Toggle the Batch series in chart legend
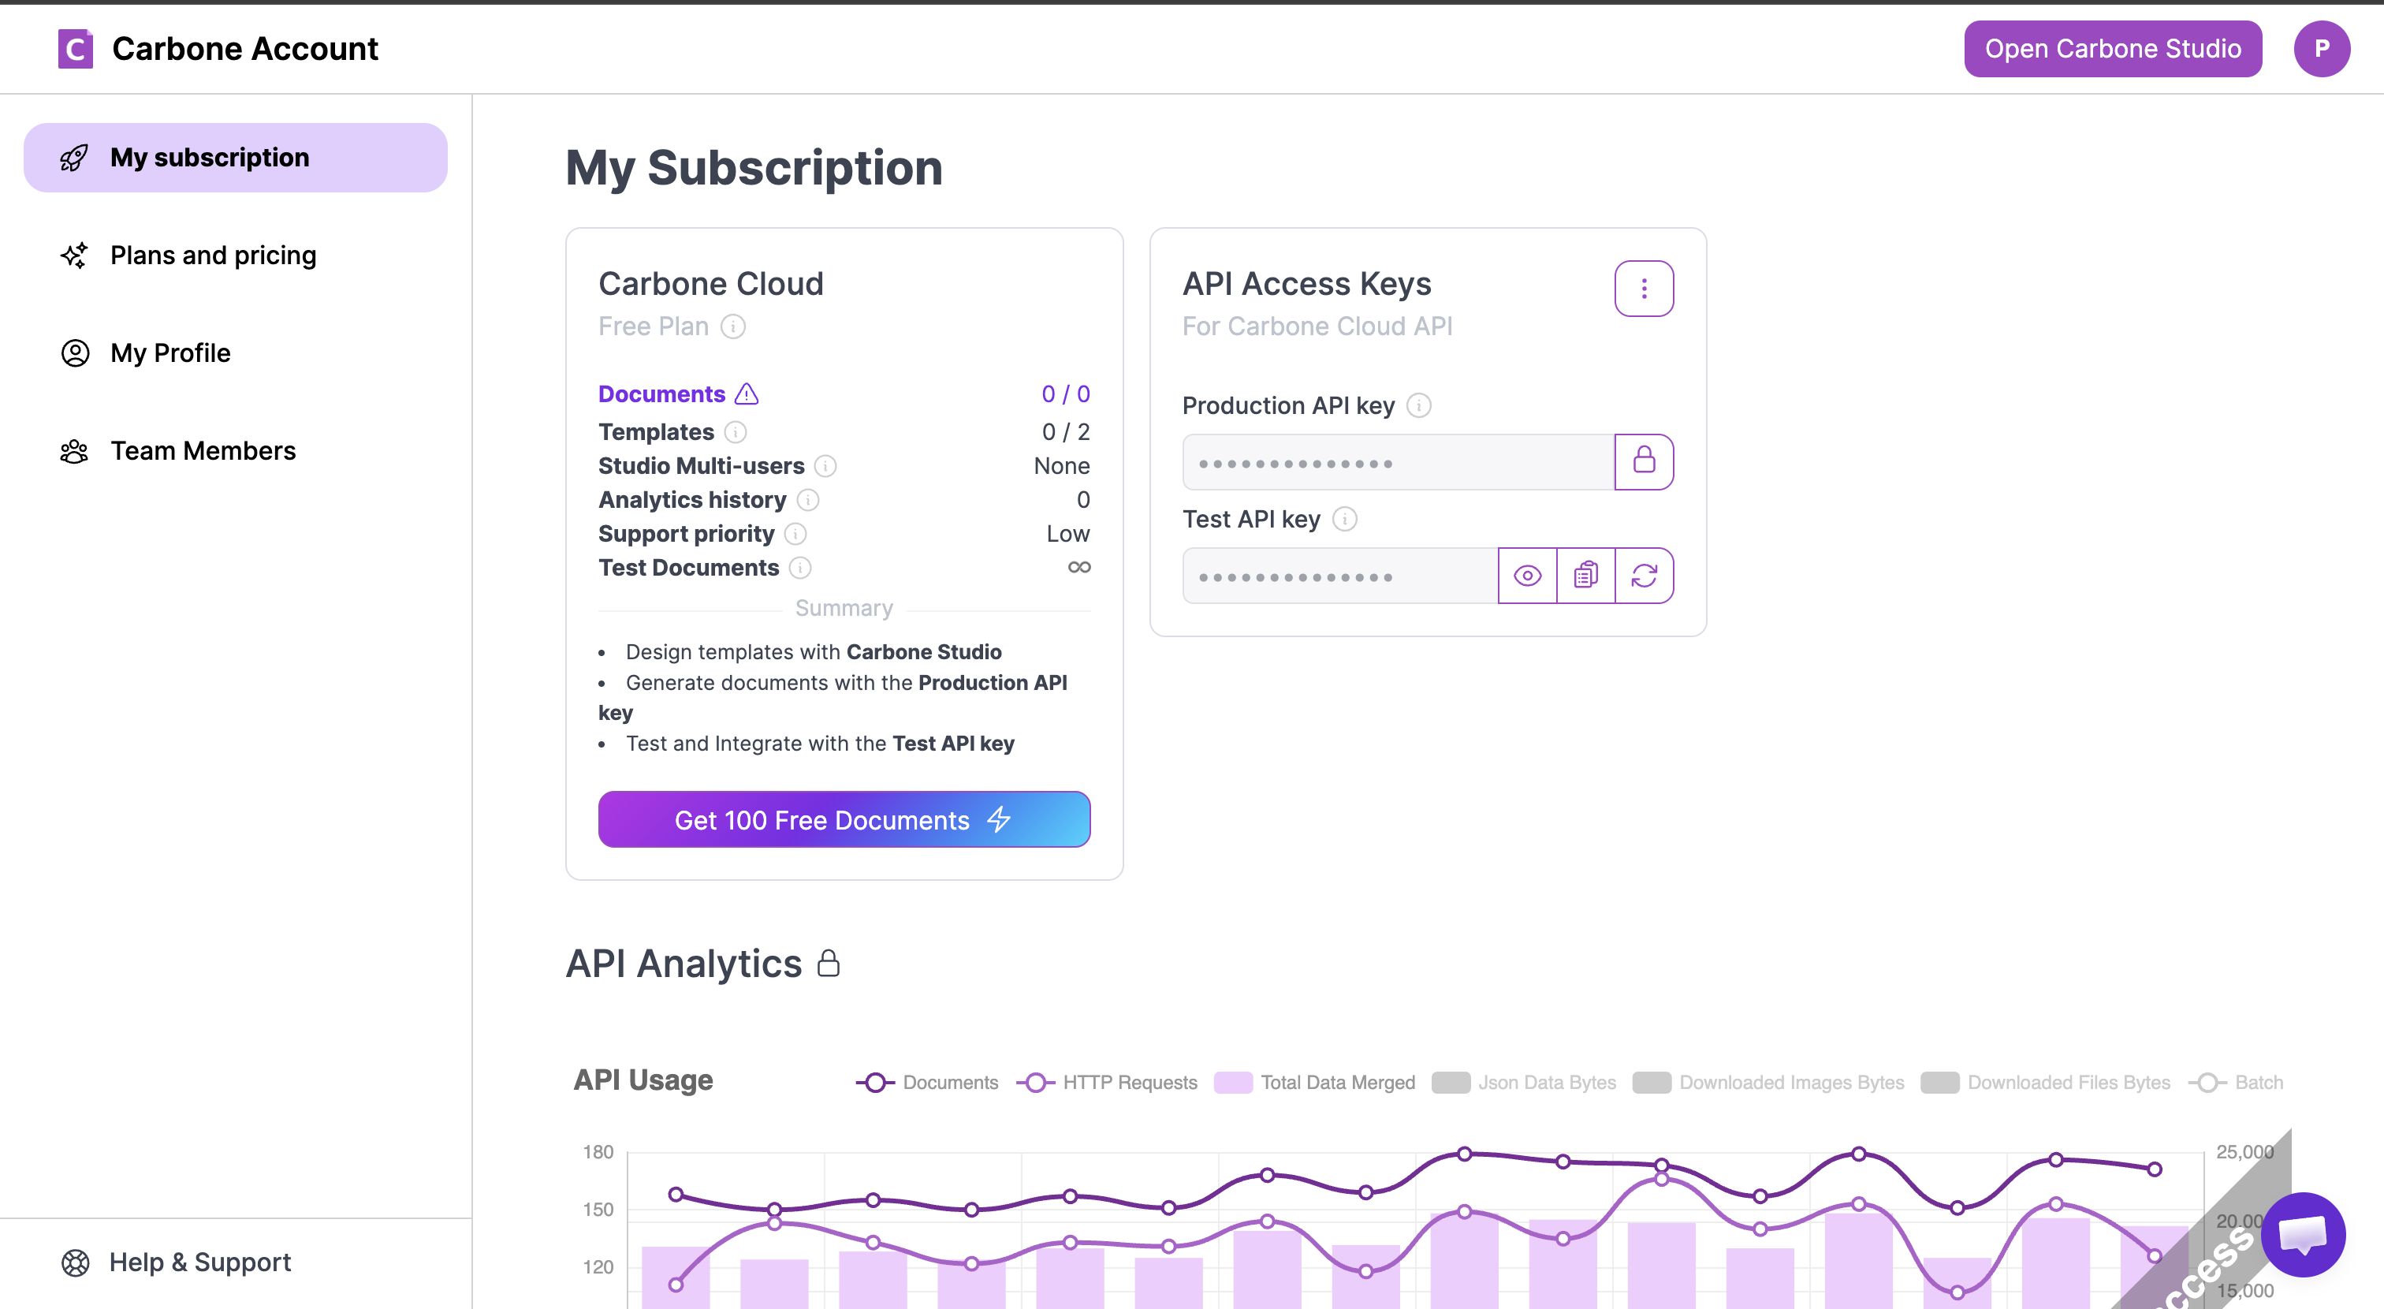This screenshot has height=1309, width=2384. [x=2235, y=1082]
